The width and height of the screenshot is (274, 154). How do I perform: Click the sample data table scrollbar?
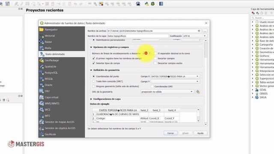[x=198, y=115]
